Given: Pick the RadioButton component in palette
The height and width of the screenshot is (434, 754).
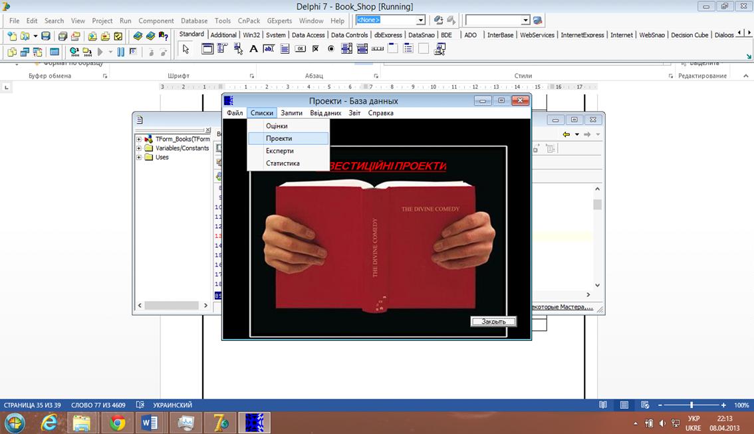Looking at the screenshot, I should [331, 49].
